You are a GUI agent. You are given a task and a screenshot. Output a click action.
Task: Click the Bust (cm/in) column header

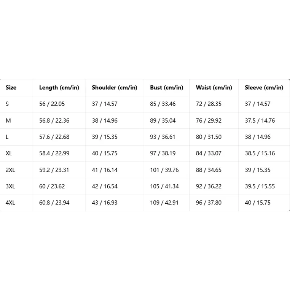[x=167, y=88]
